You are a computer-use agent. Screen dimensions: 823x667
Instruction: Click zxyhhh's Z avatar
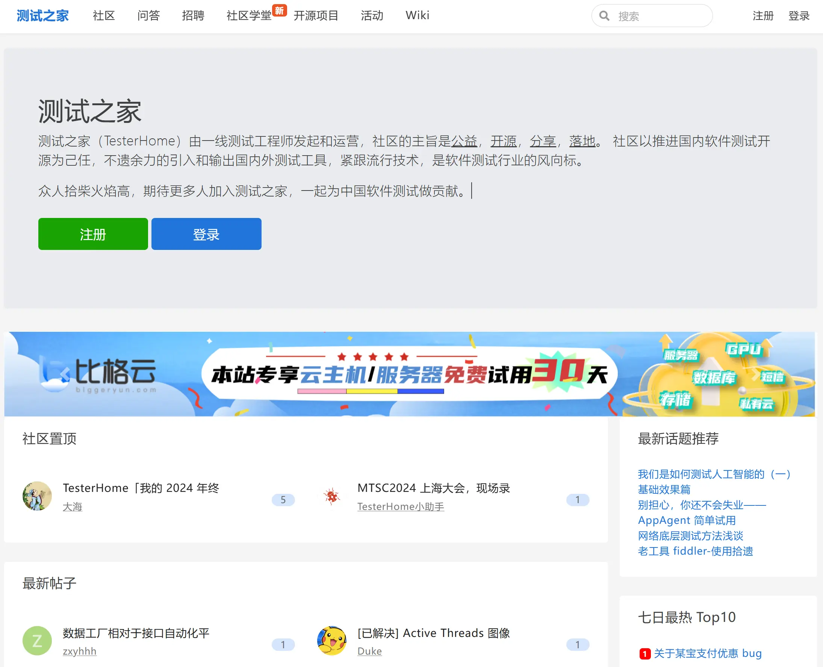tap(37, 640)
